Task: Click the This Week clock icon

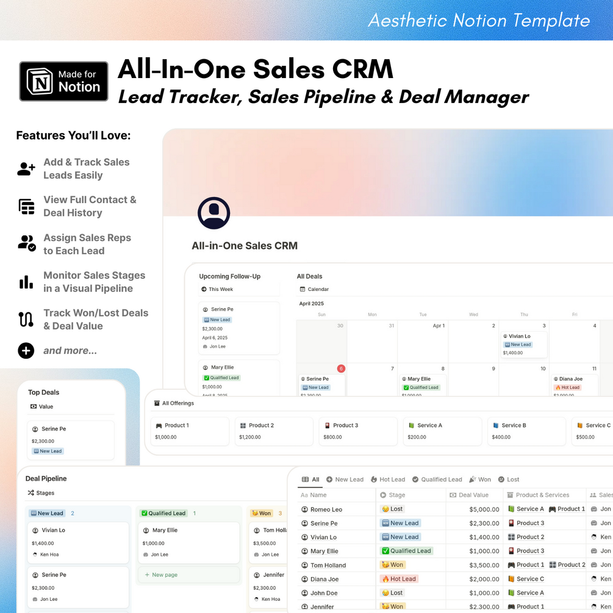Action: coord(204,289)
